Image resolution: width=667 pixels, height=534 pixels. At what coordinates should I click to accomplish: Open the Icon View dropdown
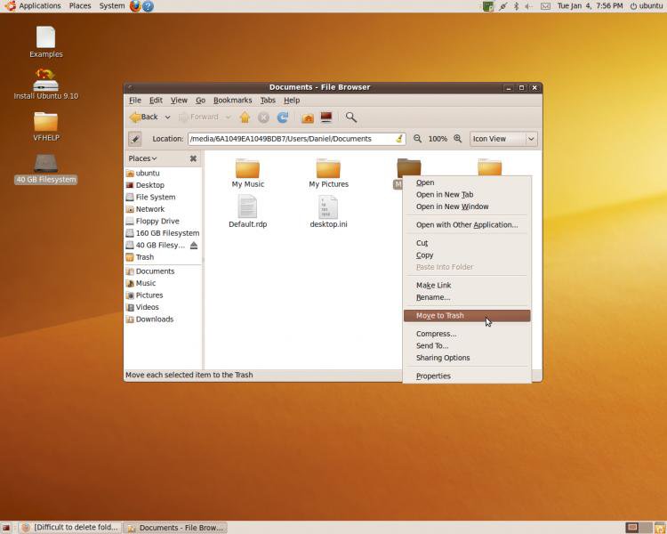point(503,139)
